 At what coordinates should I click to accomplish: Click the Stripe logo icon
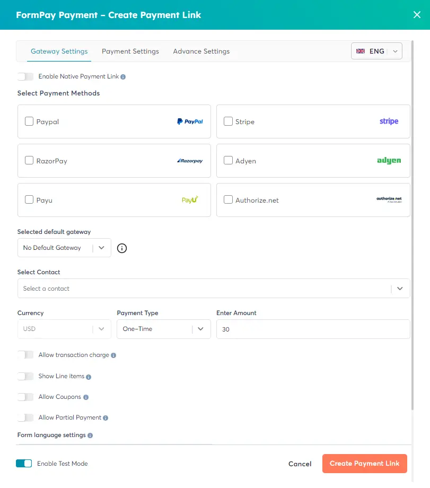click(389, 121)
